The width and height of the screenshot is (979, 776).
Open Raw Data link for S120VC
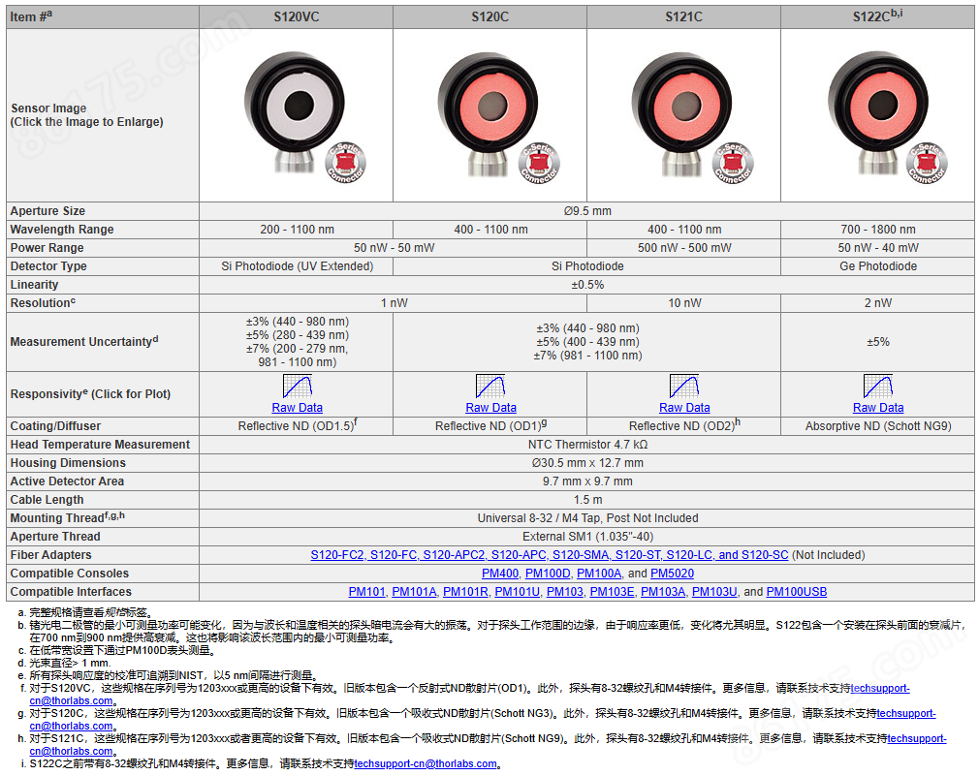point(298,408)
